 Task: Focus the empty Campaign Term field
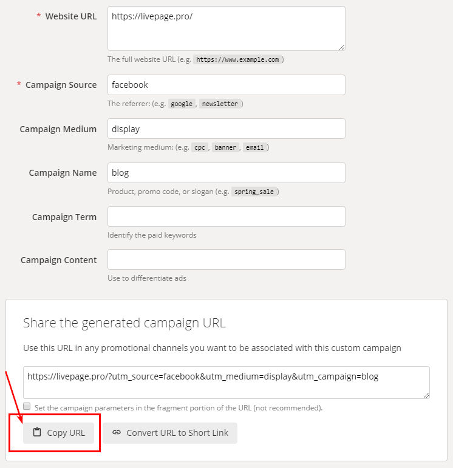click(x=226, y=216)
